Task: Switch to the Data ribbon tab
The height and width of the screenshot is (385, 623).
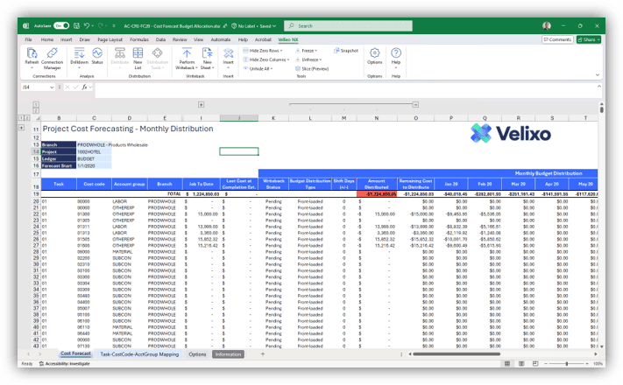Action: pyautogui.click(x=160, y=39)
